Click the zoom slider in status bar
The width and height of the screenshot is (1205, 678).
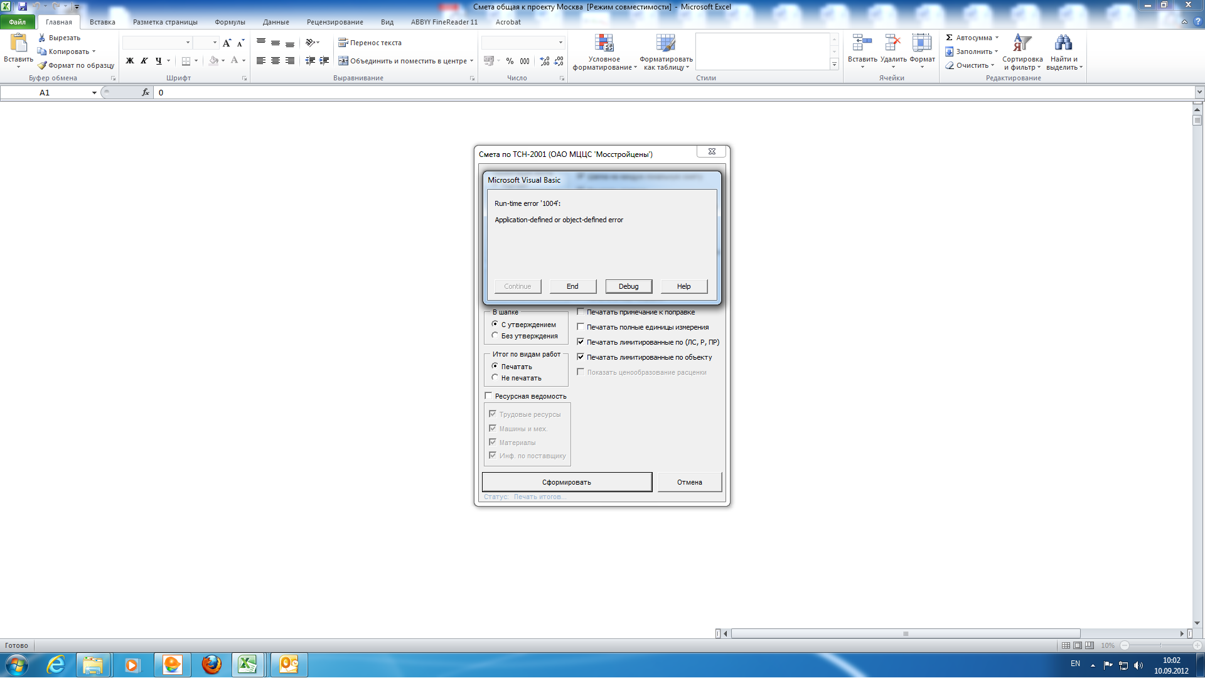click(1160, 645)
